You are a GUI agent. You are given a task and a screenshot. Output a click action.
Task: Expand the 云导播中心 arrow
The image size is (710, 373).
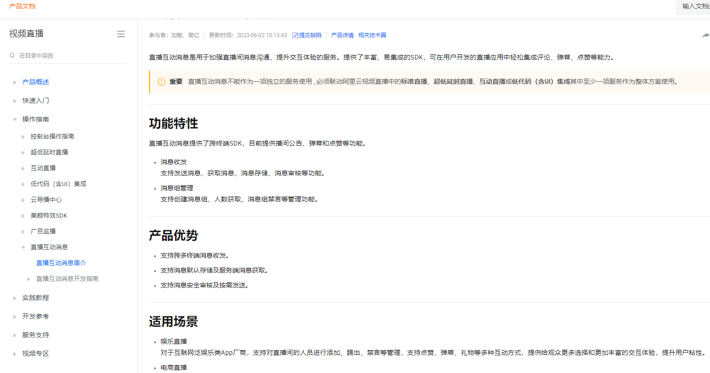click(x=23, y=200)
